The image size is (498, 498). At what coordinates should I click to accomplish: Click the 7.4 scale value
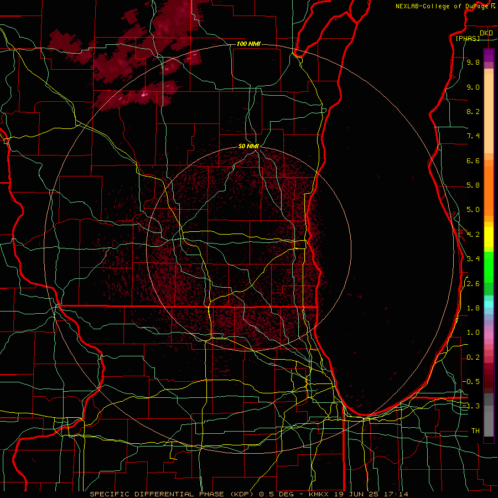click(473, 136)
